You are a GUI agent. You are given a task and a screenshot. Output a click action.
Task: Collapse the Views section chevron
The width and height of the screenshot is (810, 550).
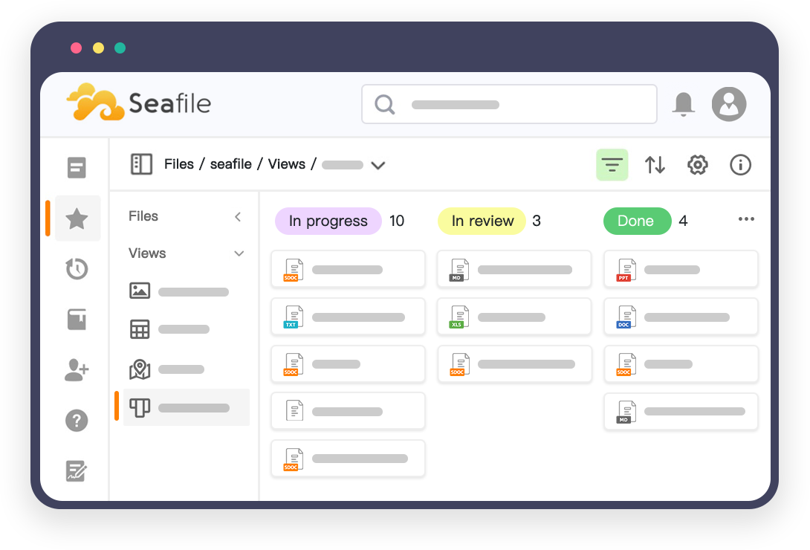pos(239,254)
